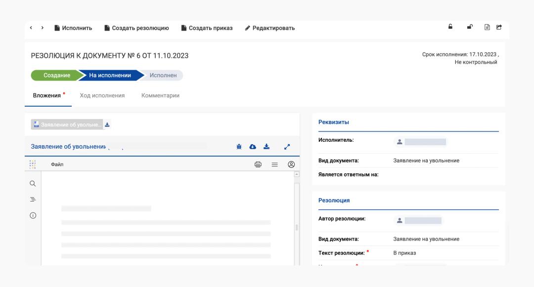
Task: Click the share/export icon at top right
Action: click(x=499, y=27)
